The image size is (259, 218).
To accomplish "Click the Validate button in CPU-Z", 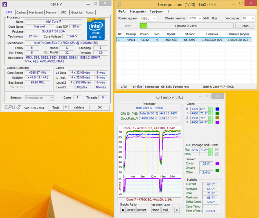I will [x=79, y=107].
